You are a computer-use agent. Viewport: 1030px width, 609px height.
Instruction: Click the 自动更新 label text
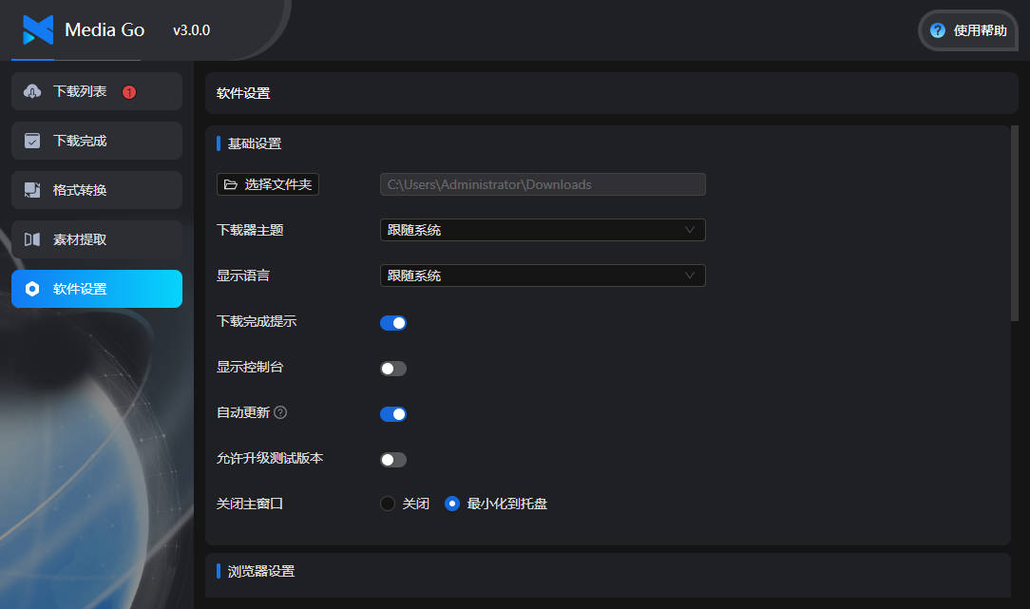[243, 412]
